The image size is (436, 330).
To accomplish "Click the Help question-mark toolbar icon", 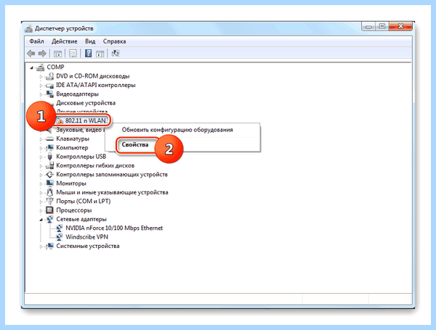I will (x=88, y=53).
